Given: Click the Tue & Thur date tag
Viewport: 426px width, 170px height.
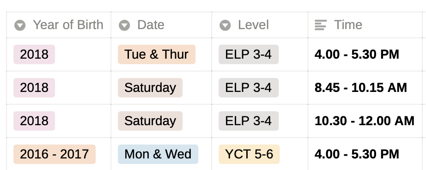Looking at the screenshot, I should [157, 55].
